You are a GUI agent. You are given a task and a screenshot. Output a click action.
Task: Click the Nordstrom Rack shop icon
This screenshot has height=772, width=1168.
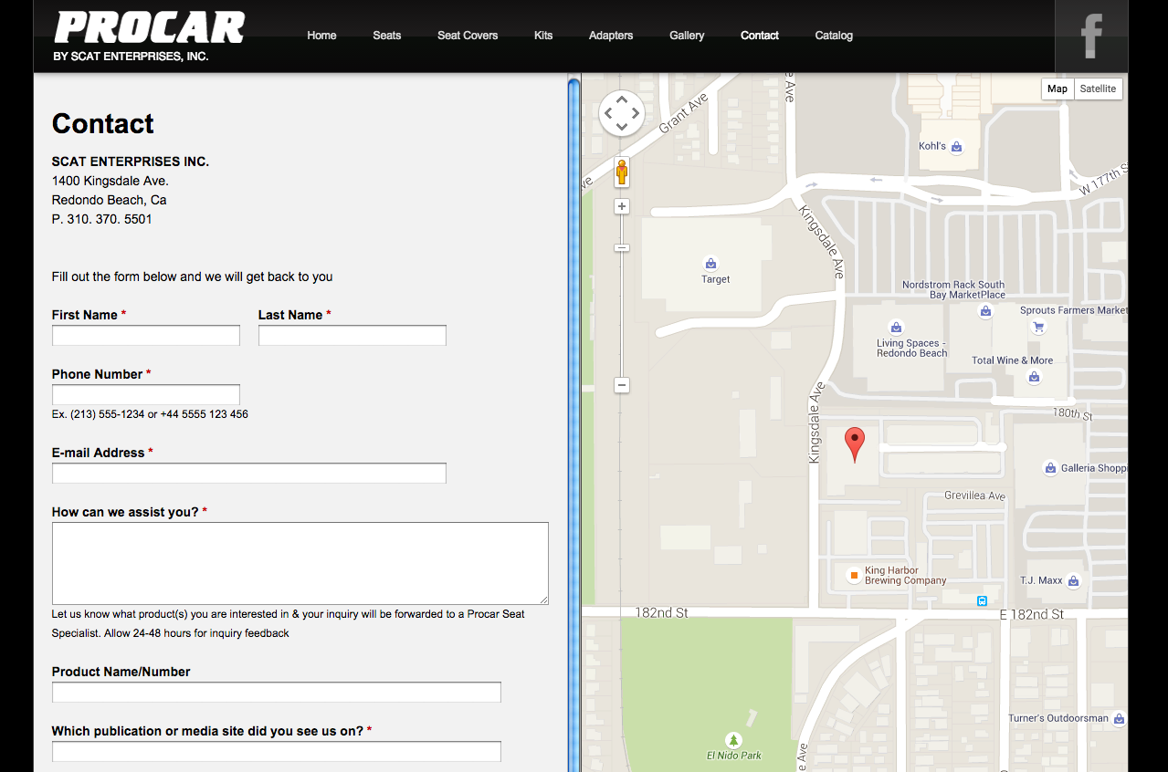(x=985, y=311)
